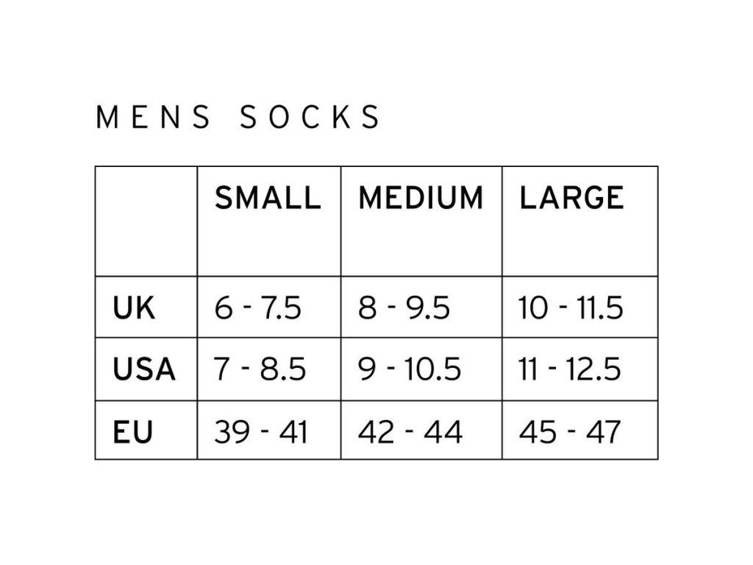Click the USA large size 11 - 12.5
This screenshot has width=753, height=565.
click(x=569, y=369)
